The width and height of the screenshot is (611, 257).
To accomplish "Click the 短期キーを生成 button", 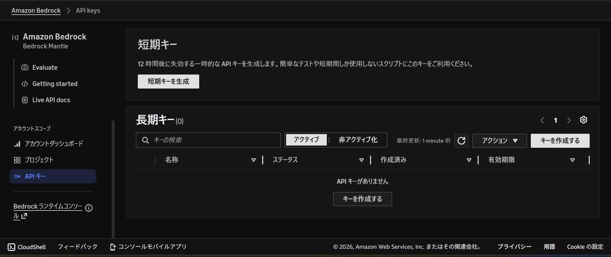I will tap(168, 82).
